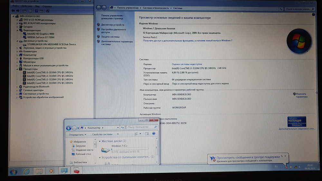Click genuine Microsoft software badge
Screen dimensions: 322x181
coord(297,122)
